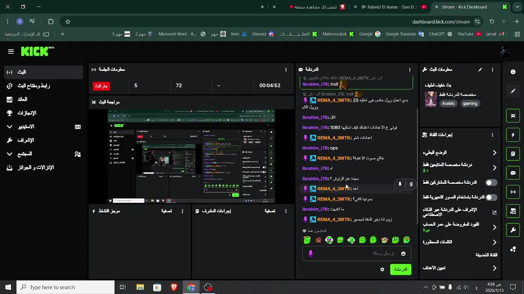Click the stream preview capture icon in right rail
Screen dimensions: 524x294
(513, 116)
